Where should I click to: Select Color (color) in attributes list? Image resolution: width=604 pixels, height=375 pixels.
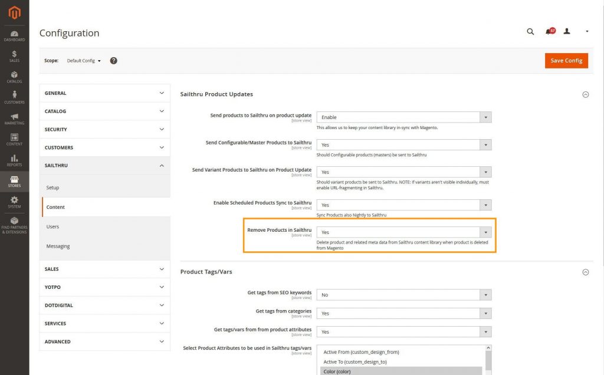[x=401, y=371]
